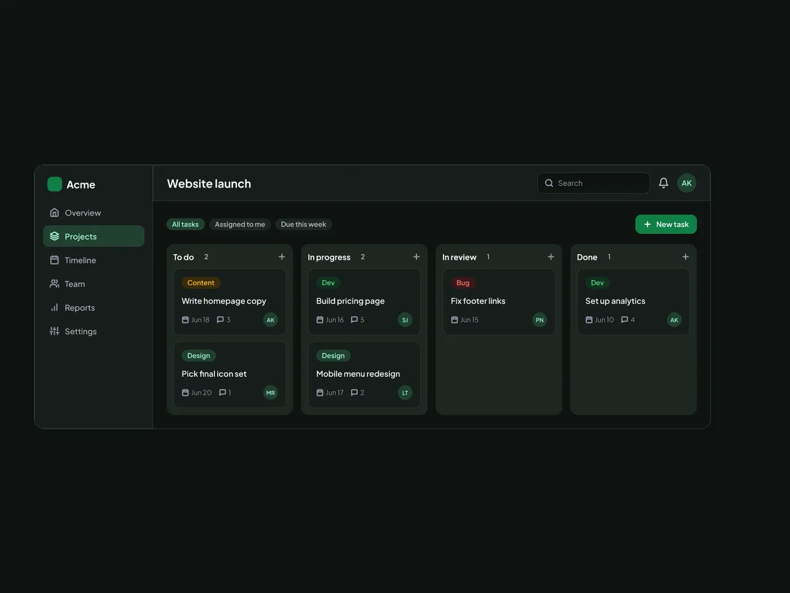Click the PN assignee avatar on Fix footer links
This screenshot has width=790, height=593.
pos(540,320)
